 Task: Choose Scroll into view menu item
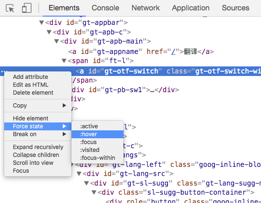[x=33, y=163]
